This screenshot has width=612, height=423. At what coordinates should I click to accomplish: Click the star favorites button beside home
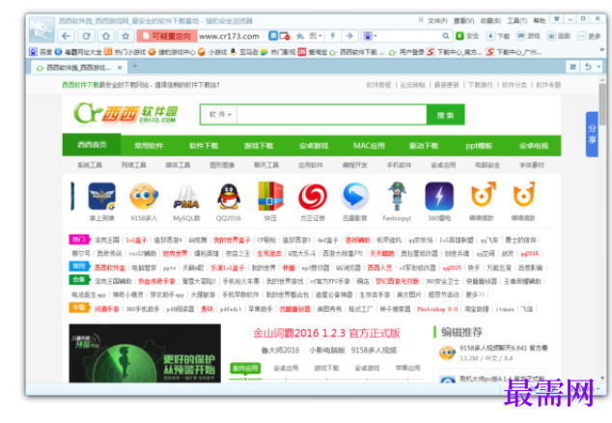125,36
